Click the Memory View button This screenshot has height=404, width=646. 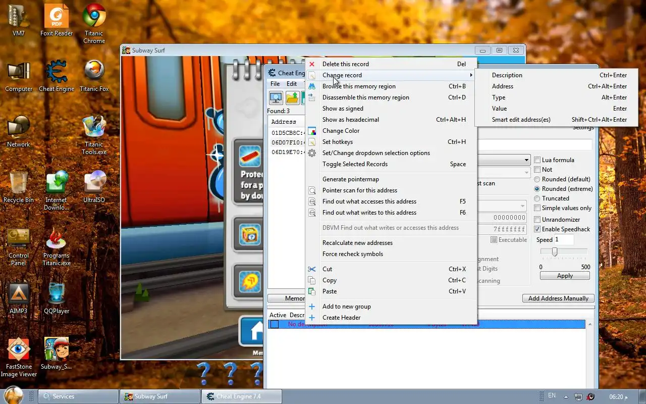[x=286, y=298]
